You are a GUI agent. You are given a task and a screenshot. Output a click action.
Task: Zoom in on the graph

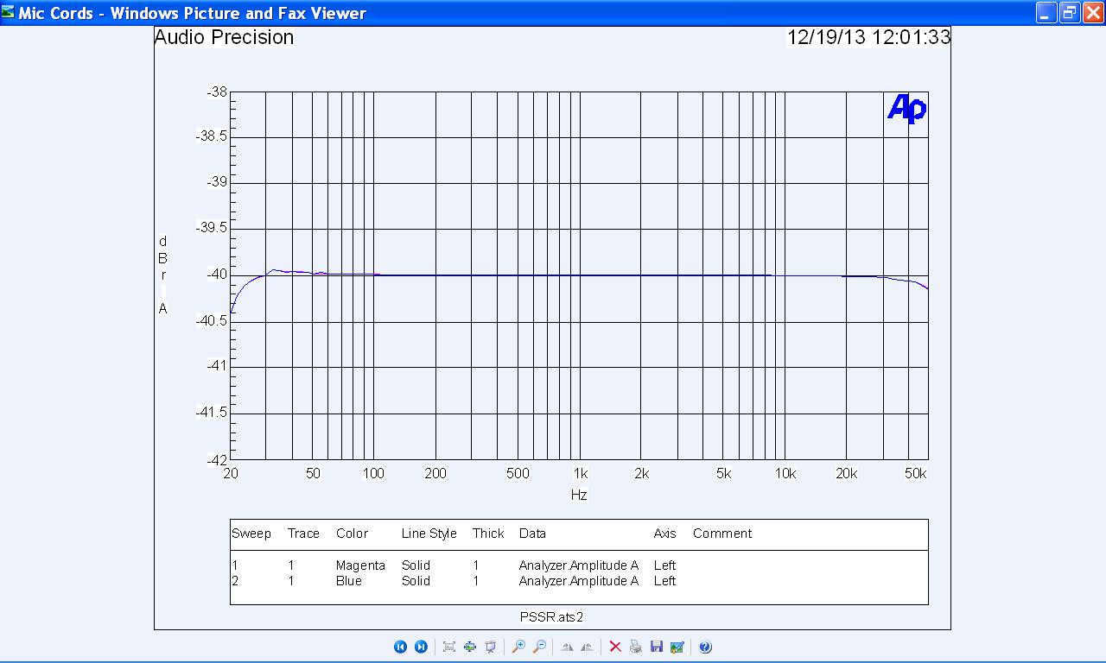click(518, 647)
